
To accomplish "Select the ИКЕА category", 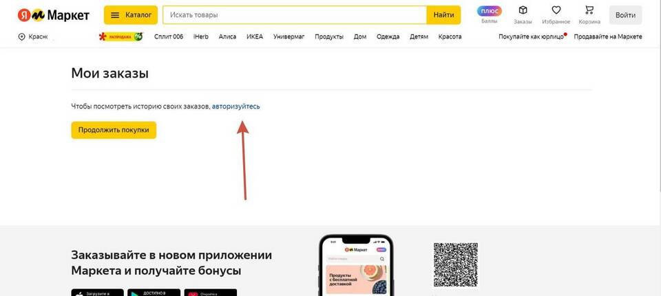I will 255,36.
